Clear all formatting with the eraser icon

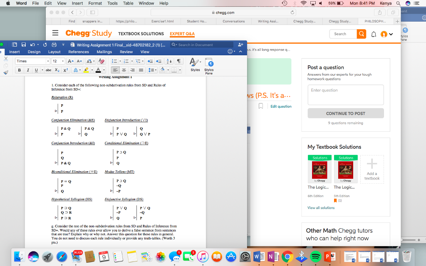pyautogui.click(x=102, y=61)
